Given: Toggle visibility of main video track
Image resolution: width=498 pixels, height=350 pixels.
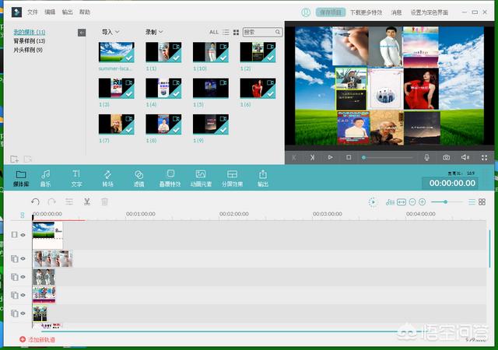Looking at the screenshot, I should [x=23, y=235].
